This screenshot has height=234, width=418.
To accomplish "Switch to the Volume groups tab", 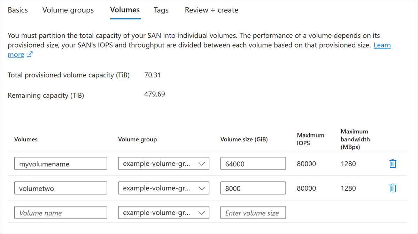I will point(68,10).
